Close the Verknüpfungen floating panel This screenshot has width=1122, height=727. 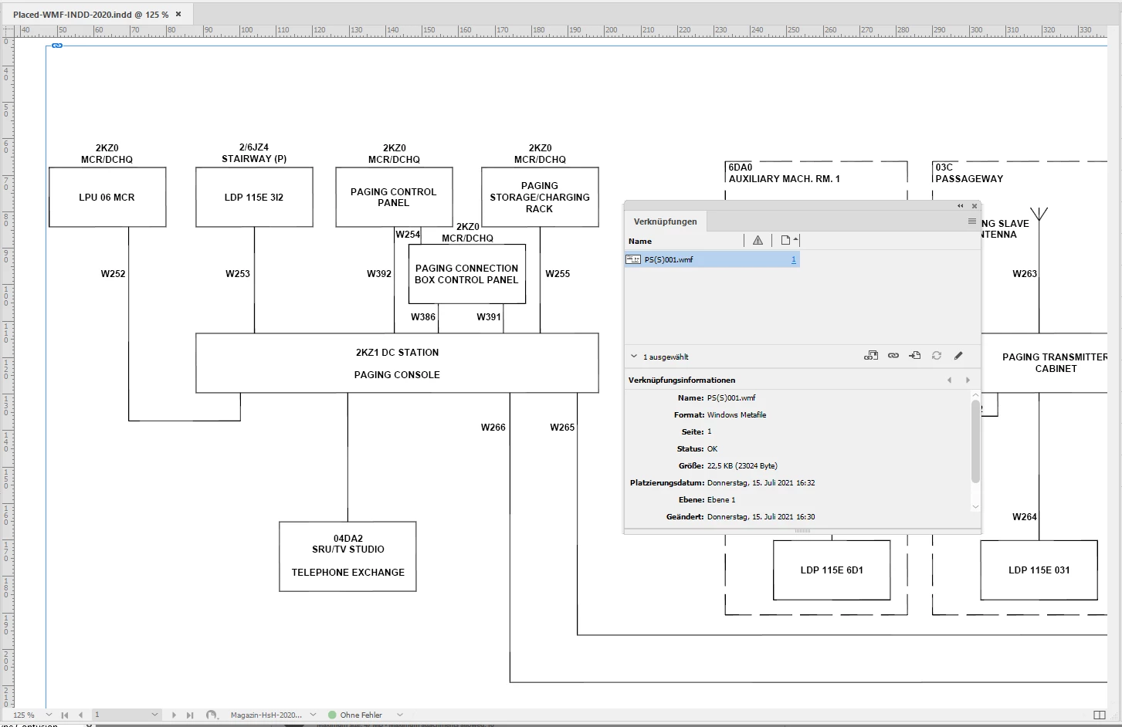point(975,206)
